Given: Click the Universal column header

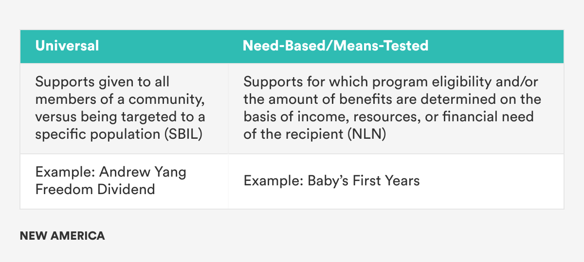Looking at the screenshot, I should pyautogui.click(x=67, y=46).
